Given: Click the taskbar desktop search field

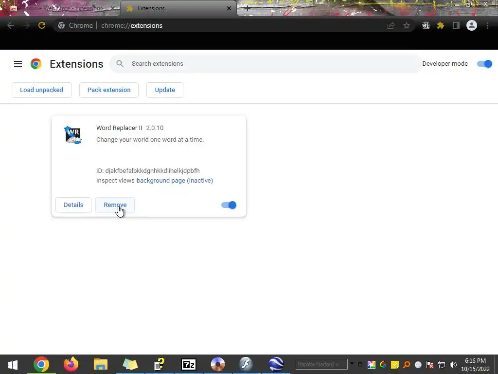Looking at the screenshot, I should [x=321, y=364].
